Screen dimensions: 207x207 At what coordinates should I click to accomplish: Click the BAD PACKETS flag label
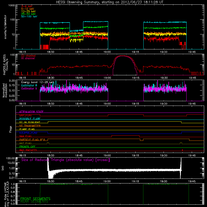[x=28, y=150]
